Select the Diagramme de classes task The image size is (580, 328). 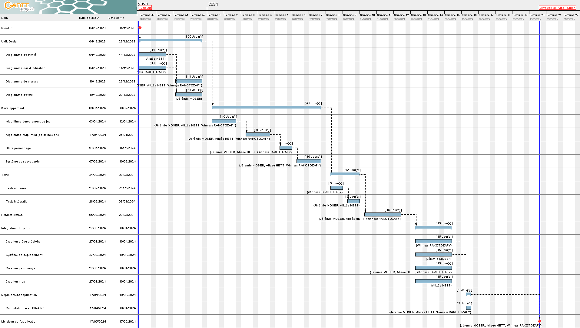pyautogui.click(x=22, y=82)
